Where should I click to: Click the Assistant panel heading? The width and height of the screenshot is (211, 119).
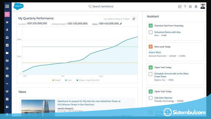153,16
